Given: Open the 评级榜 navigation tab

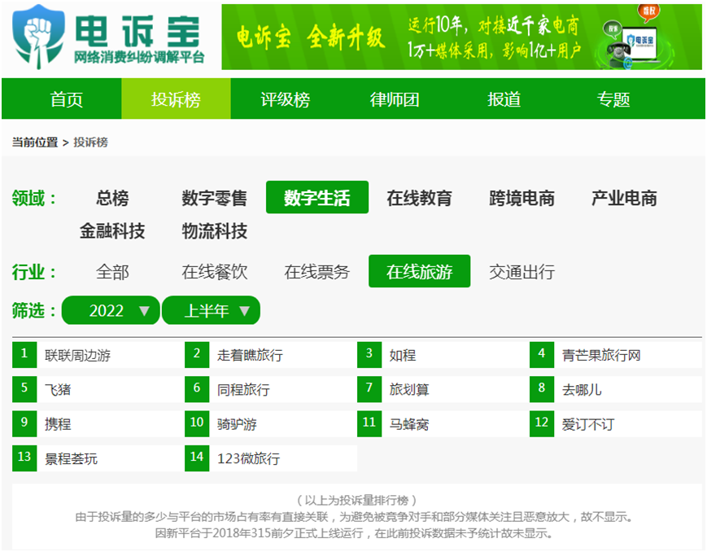Looking at the screenshot, I should tap(286, 99).
